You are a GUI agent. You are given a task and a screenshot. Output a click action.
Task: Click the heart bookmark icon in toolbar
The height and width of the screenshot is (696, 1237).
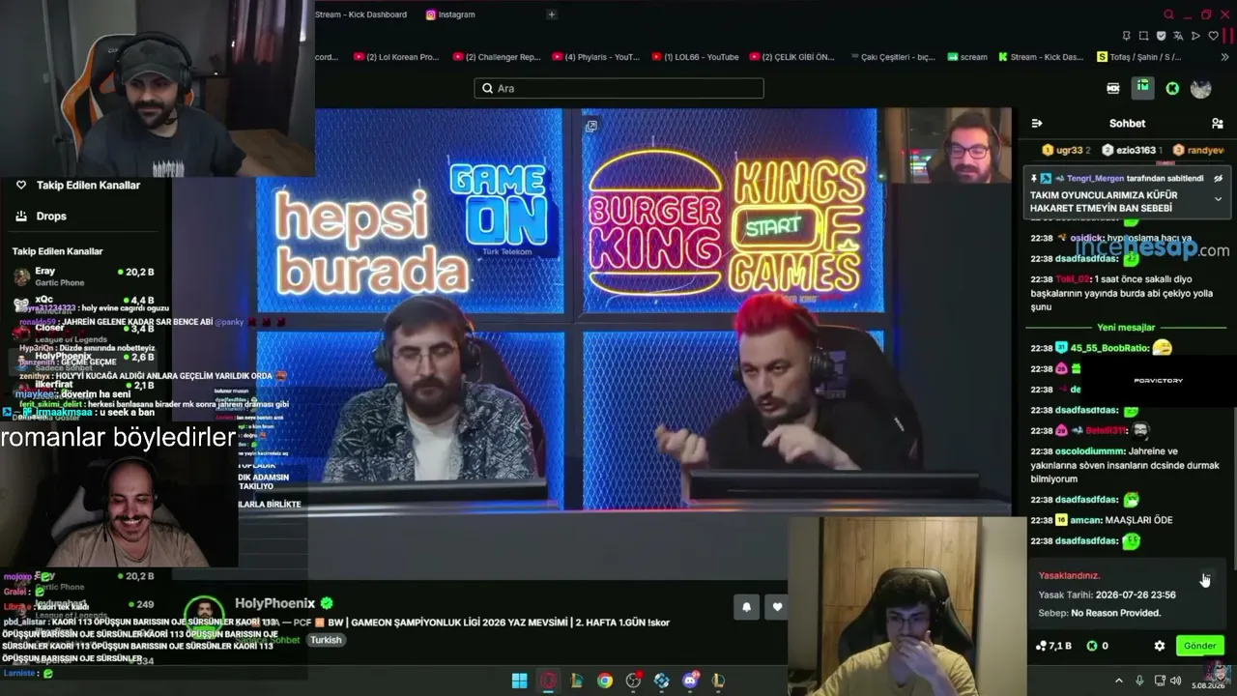(1213, 36)
